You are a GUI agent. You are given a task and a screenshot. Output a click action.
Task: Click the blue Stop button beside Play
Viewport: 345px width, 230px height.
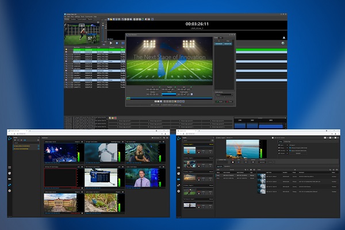(117, 43)
